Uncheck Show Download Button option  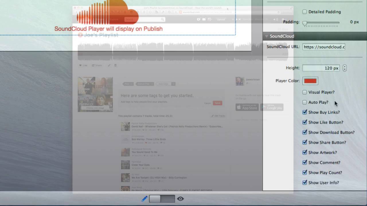pos(304,132)
